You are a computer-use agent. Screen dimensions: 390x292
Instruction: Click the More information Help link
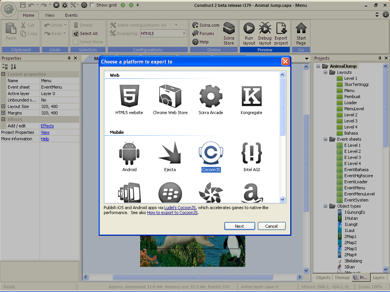click(45, 139)
